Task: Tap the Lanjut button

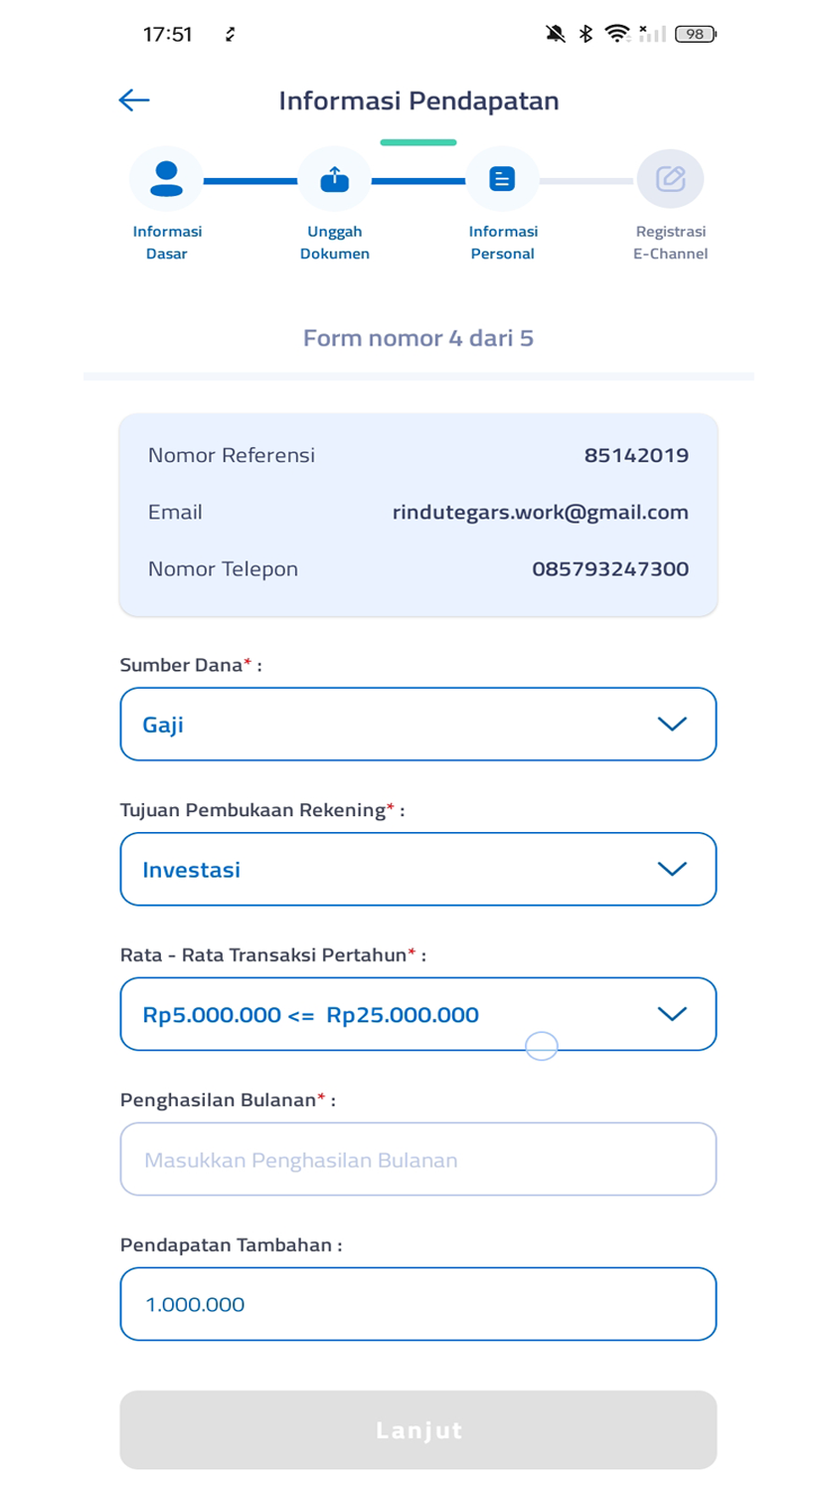Action: point(418,1429)
